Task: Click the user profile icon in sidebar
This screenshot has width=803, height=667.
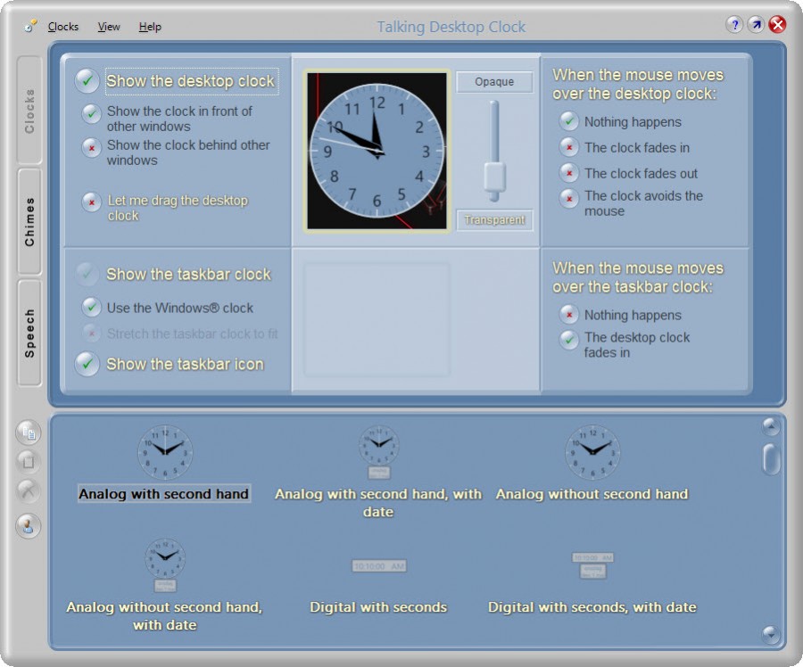Action: (x=29, y=526)
